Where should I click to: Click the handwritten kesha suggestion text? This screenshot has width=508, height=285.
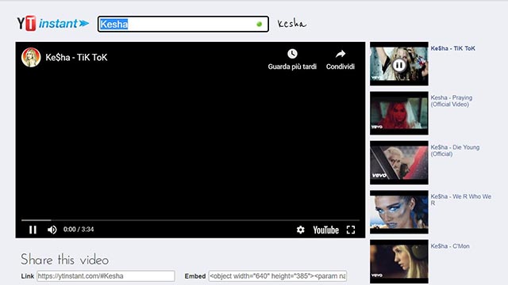(291, 23)
